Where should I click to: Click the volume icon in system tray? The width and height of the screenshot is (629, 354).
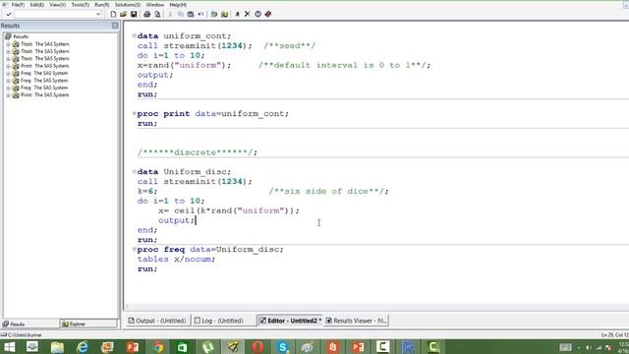[589, 347]
